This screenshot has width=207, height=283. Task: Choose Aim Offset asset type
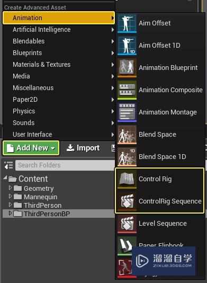pos(160,23)
